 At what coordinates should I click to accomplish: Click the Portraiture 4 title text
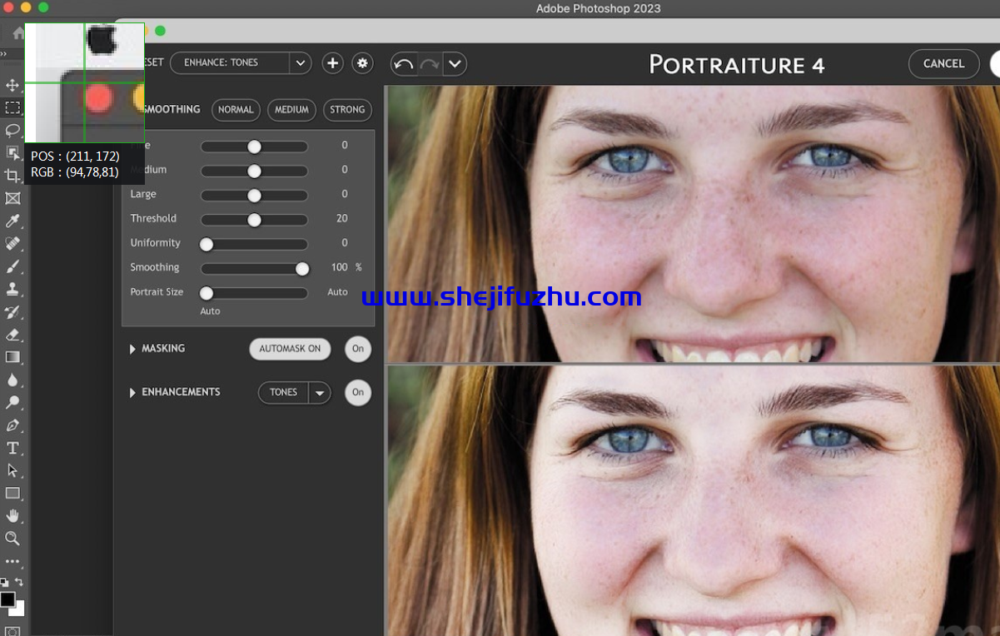737,65
